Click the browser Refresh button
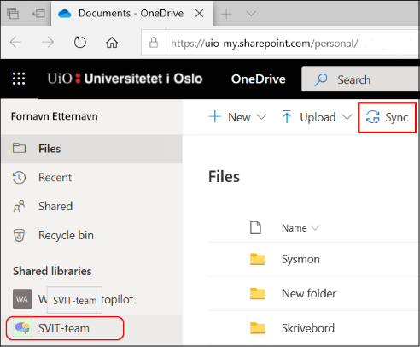This screenshot has height=347, width=420. point(80,43)
